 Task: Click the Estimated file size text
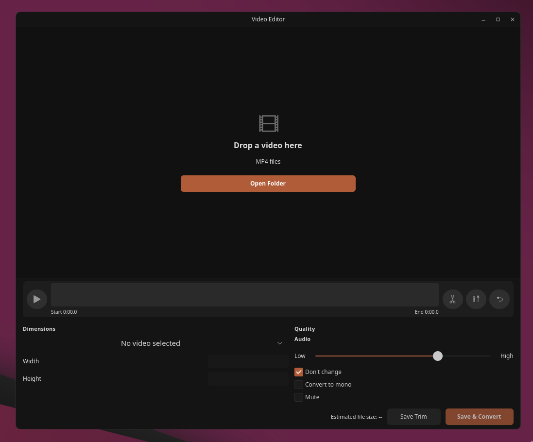click(356, 417)
